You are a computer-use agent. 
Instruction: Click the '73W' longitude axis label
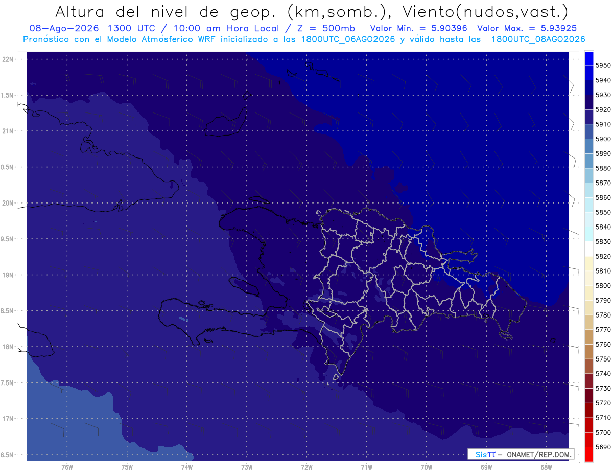247,467
